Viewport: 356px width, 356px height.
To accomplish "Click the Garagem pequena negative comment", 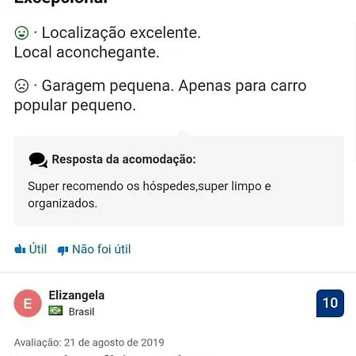I will pos(160,96).
